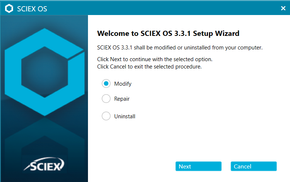Click the SCIEX OS hexagon icon in title bar
The image size is (290, 182).
(x=9, y=8)
